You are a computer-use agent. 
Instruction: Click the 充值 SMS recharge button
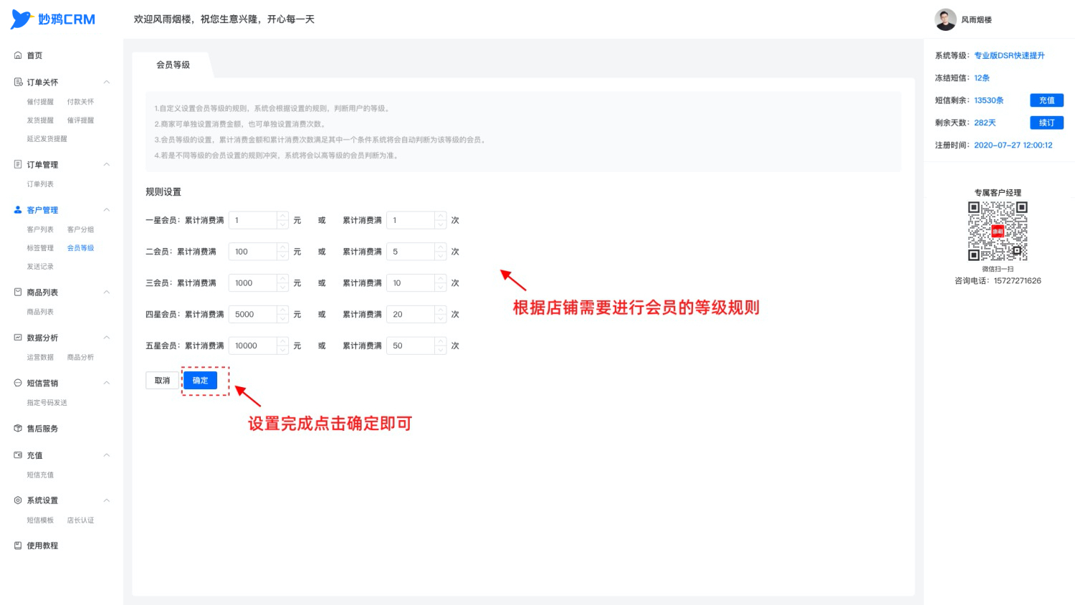(x=1046, y=100)
